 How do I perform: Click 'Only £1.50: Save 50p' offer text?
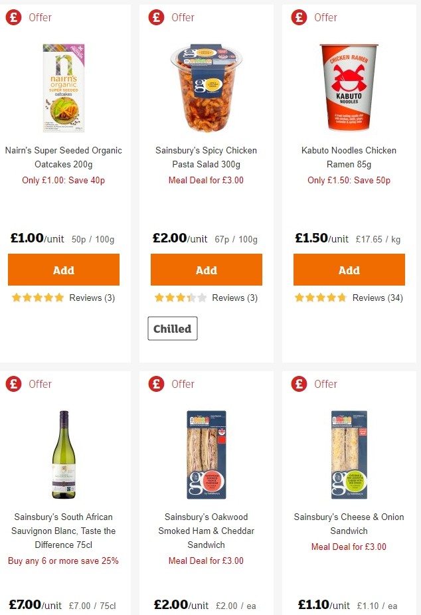pos(349,180)
